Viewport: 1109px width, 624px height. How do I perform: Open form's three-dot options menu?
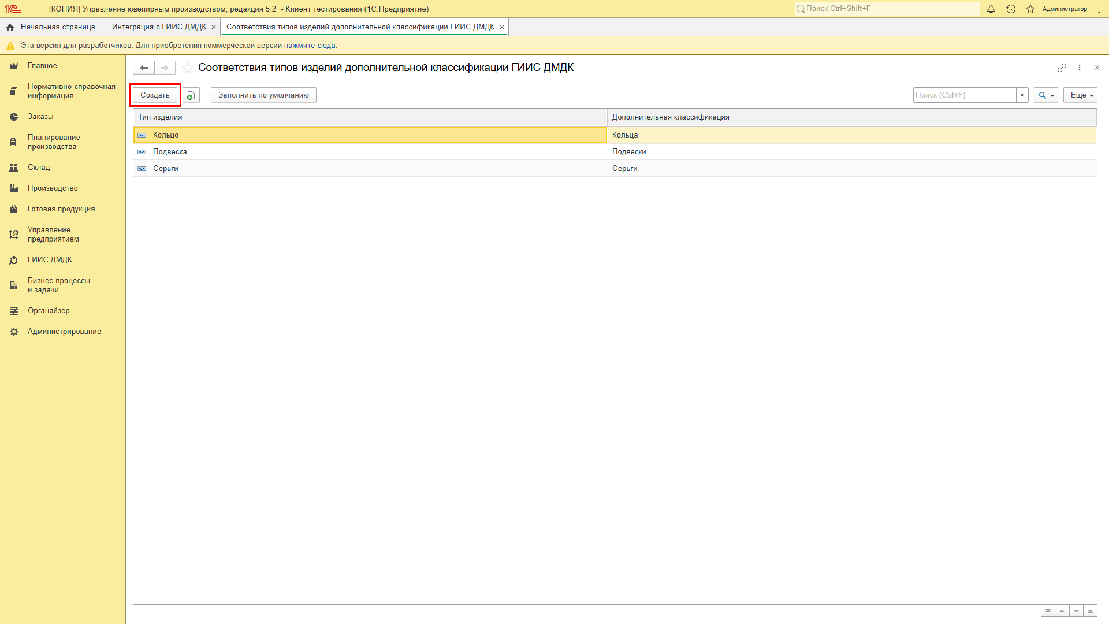[x=1080, y=68]
